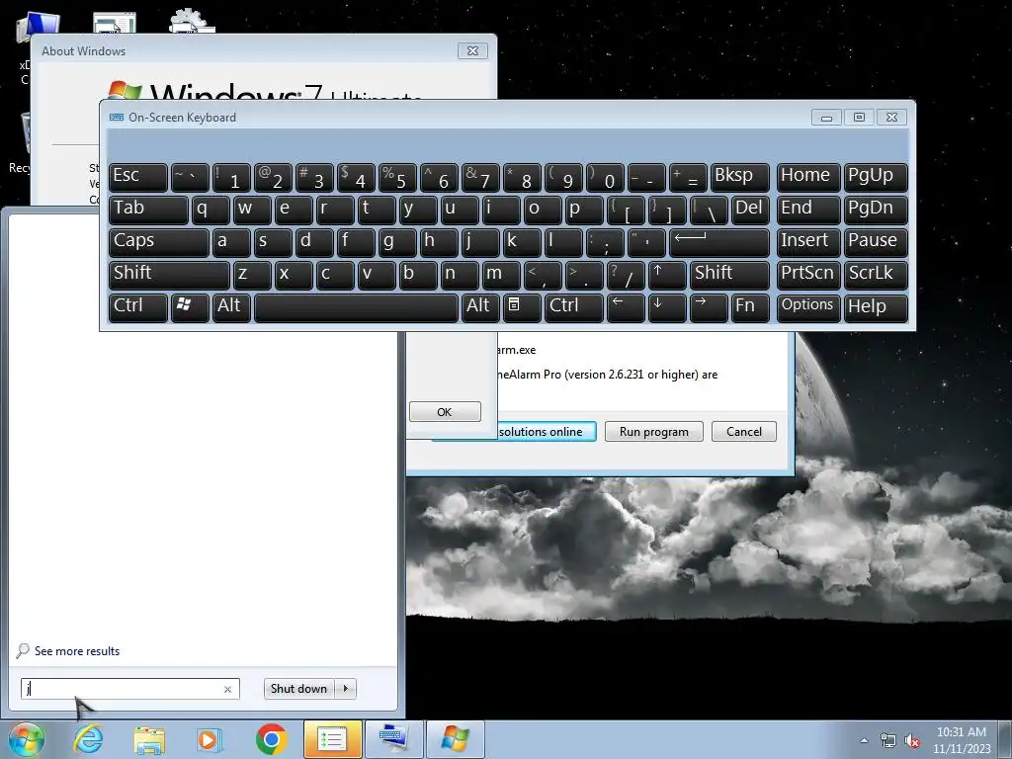Open Windows Explorer from taskbar

point(149,739)
